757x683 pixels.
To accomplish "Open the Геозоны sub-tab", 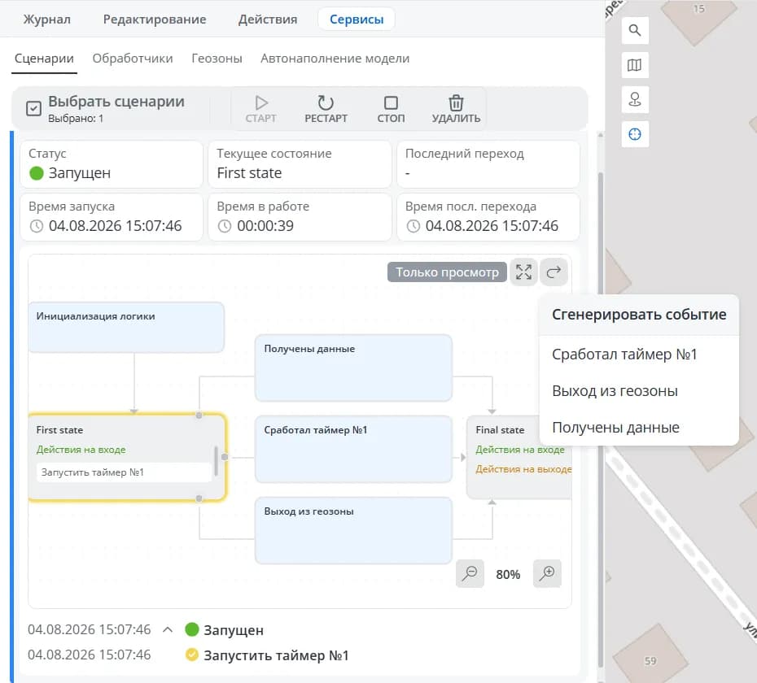I will point(217,59).
